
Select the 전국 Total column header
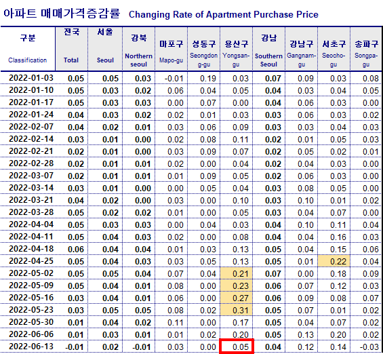point(72,49)
